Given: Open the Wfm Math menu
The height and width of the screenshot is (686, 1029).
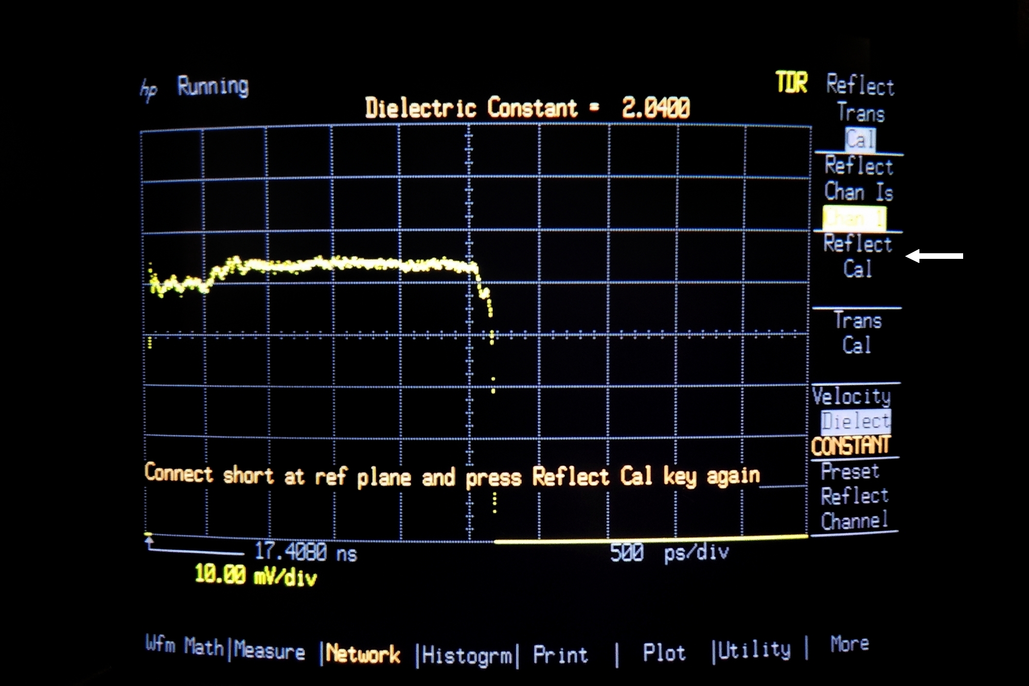Looking at the screenshot, I should pos(185,646).
